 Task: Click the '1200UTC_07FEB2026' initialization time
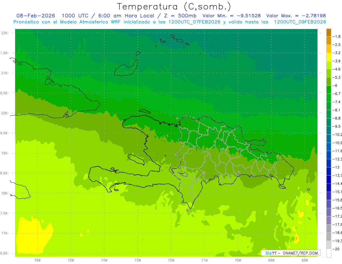point(194,22)
